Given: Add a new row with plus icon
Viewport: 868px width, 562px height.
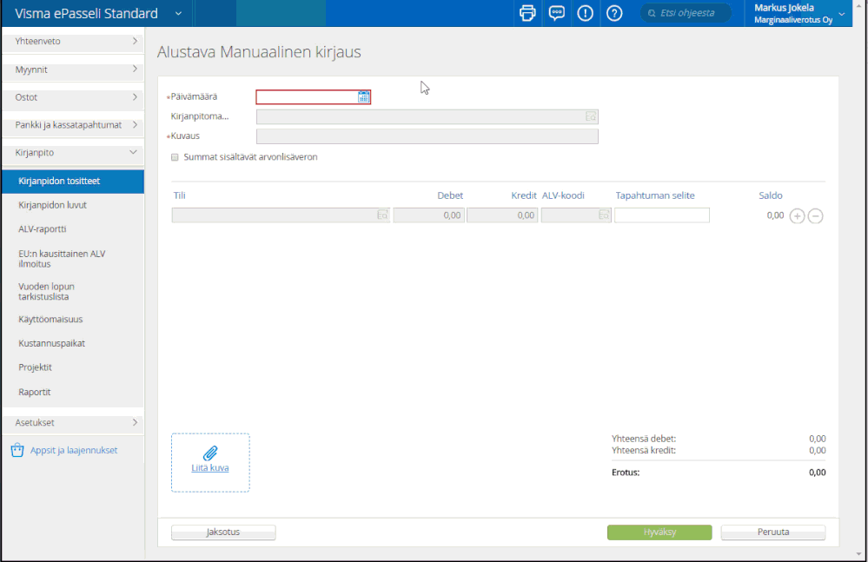Looking at the screenshot, I should coord(797,215).
